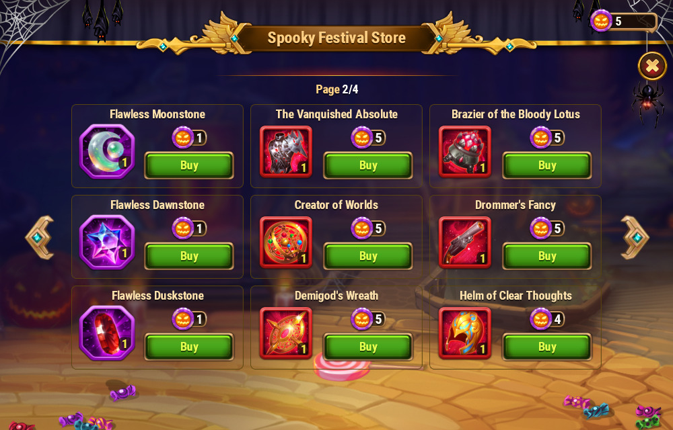The height and width of the screenshot is (430, 673).
Task: Open The Vanquished Absolute armor icon
Action: click(286, 152)
